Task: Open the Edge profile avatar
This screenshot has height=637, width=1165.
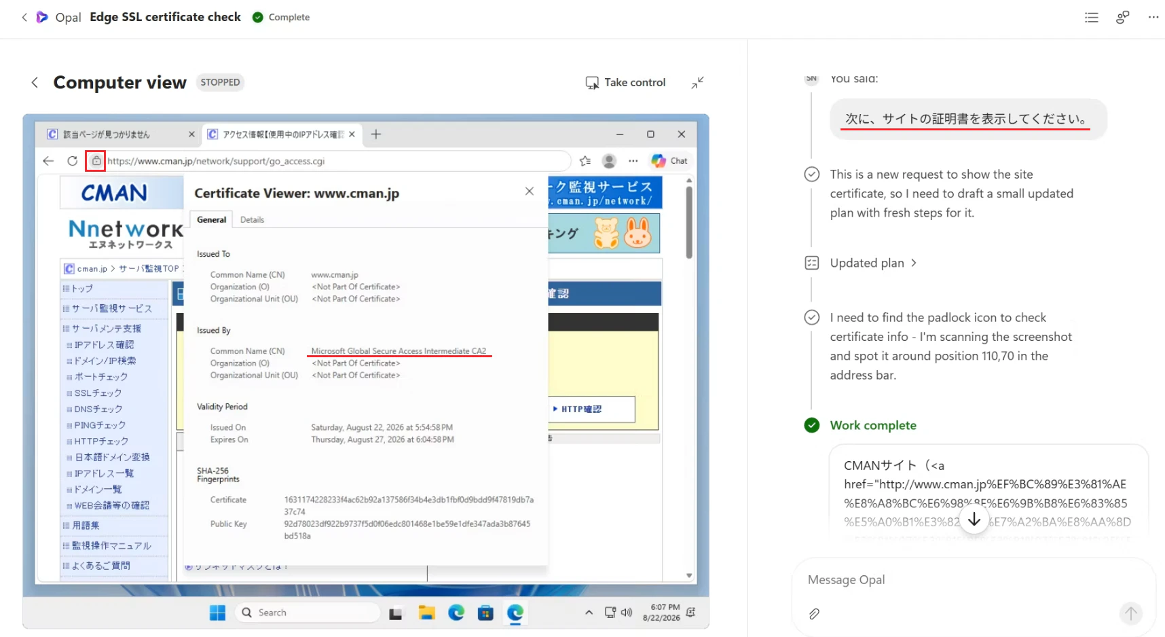Action: point(609,161)
